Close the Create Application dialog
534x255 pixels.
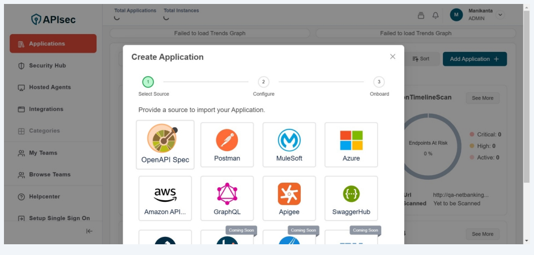point(392,57)
